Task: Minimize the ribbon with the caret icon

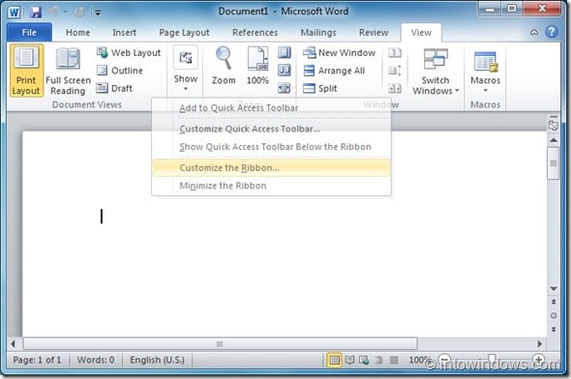Action: tap(534, 32)
